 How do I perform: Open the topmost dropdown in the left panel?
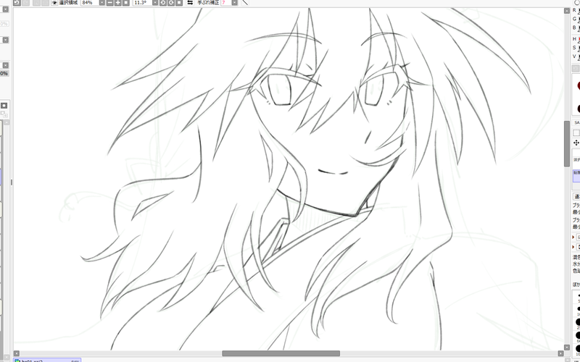[5, 9]
